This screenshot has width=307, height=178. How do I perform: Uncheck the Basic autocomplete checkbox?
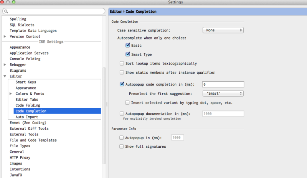tap(128, 45)
